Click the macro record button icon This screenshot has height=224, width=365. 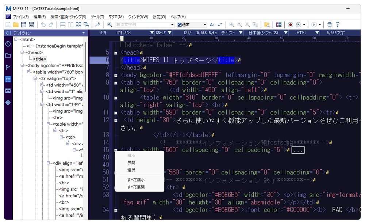(x=291, y=25)
